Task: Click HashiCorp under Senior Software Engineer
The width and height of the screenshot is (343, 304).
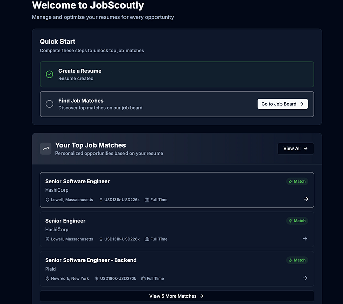Action: point(56,190)
